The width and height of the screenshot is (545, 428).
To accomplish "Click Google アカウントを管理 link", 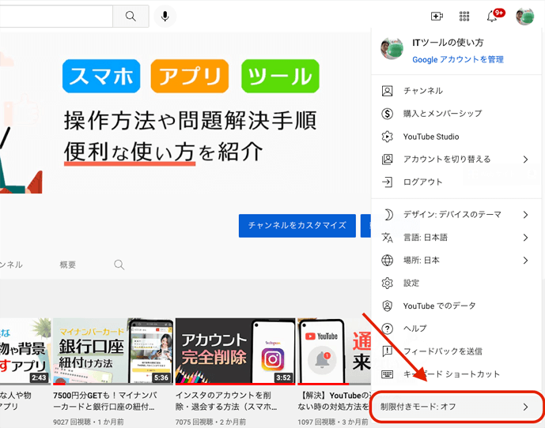I will tap(458, 60).
